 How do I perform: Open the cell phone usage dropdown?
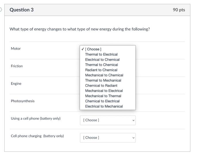pyautogui.click(x=107, y=120)
